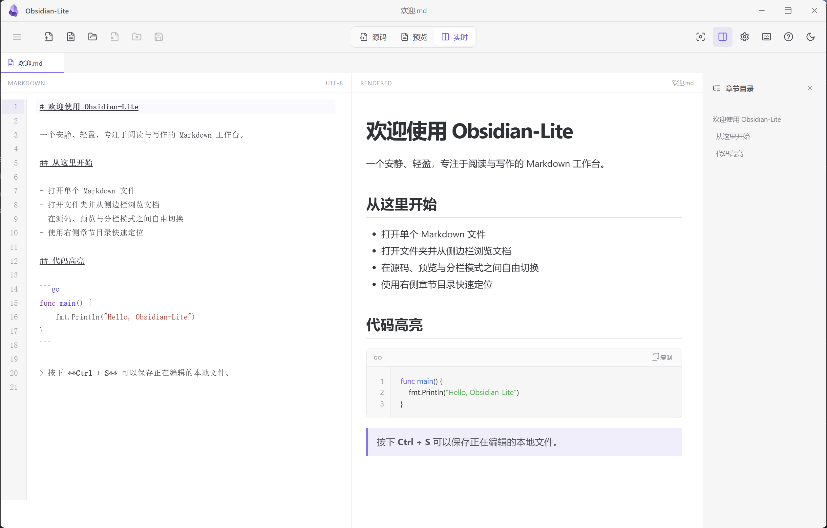This screenshot has width=827, height=528.
Task: Click the '## 从这里开始' line in editor
Action: 66,163
